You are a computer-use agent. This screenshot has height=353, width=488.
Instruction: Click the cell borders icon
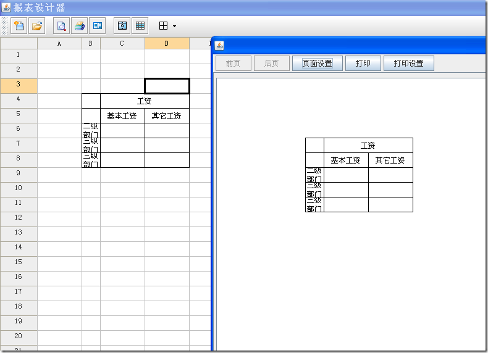pyautogui.click(x=164, y=26)
